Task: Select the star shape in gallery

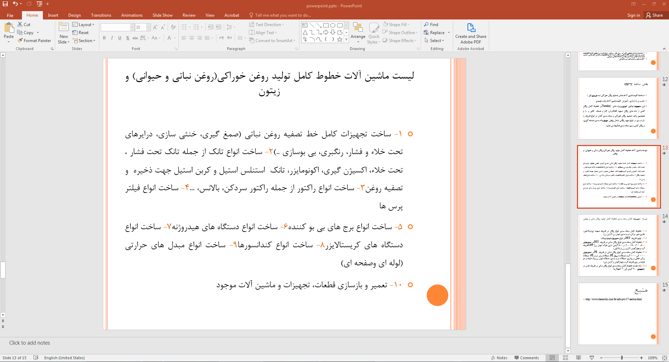Action: coord(340,39)
